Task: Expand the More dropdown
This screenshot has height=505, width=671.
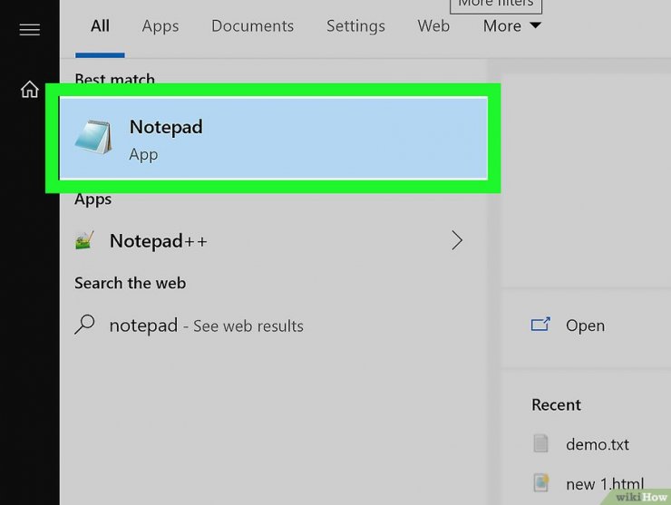Action: [x=511, y=26]
